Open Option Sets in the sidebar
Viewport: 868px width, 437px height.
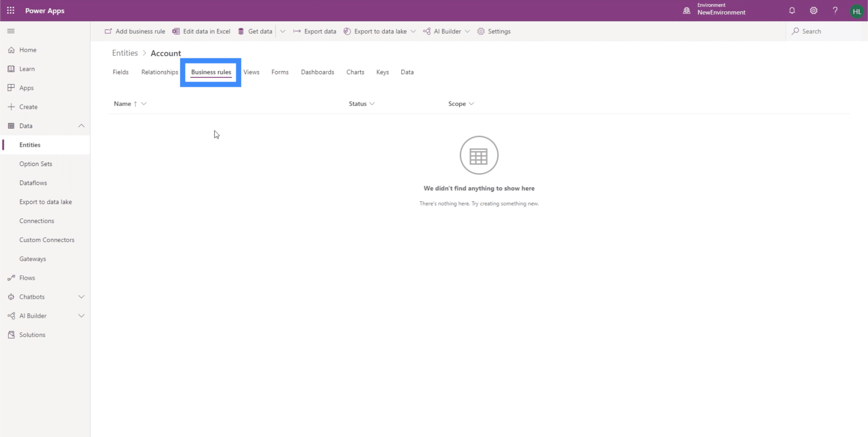point(45,164)
